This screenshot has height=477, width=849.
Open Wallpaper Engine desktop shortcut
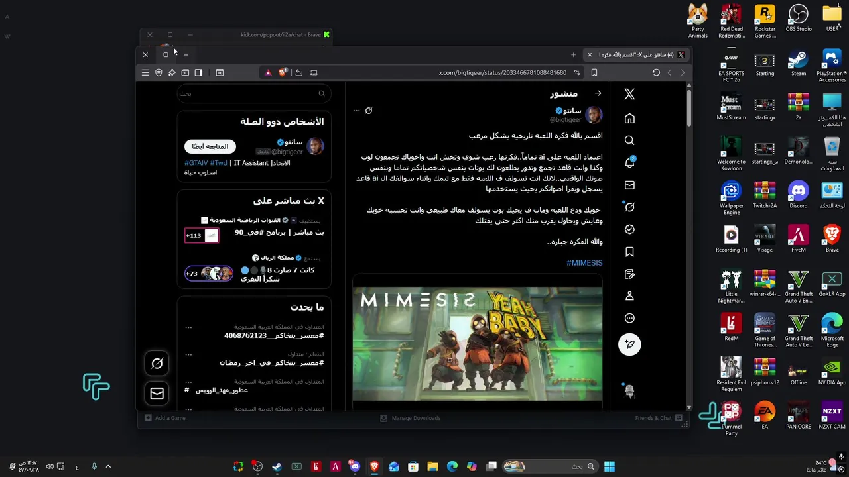tap(731, 197)
